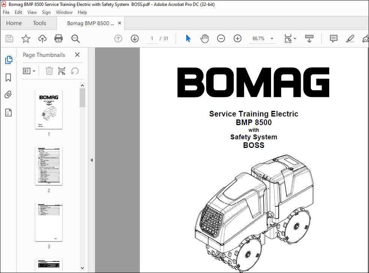This screenshot has height=273, width=369.
Task: Select the Highlight text pen tool
Action: [x=350, y=39]
